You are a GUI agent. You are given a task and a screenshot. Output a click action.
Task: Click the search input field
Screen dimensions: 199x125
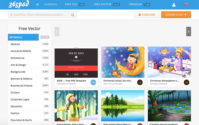(x=42, y=15)
